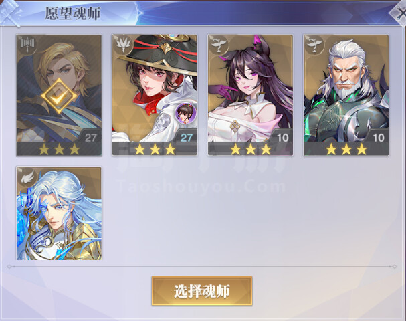The image size is (406, 321).
Task: Pick the blue-haired man in golden armor
Action: (x=59, y=213)
